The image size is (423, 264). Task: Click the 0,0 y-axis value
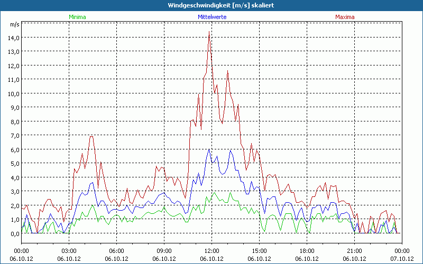coord(15,233)
